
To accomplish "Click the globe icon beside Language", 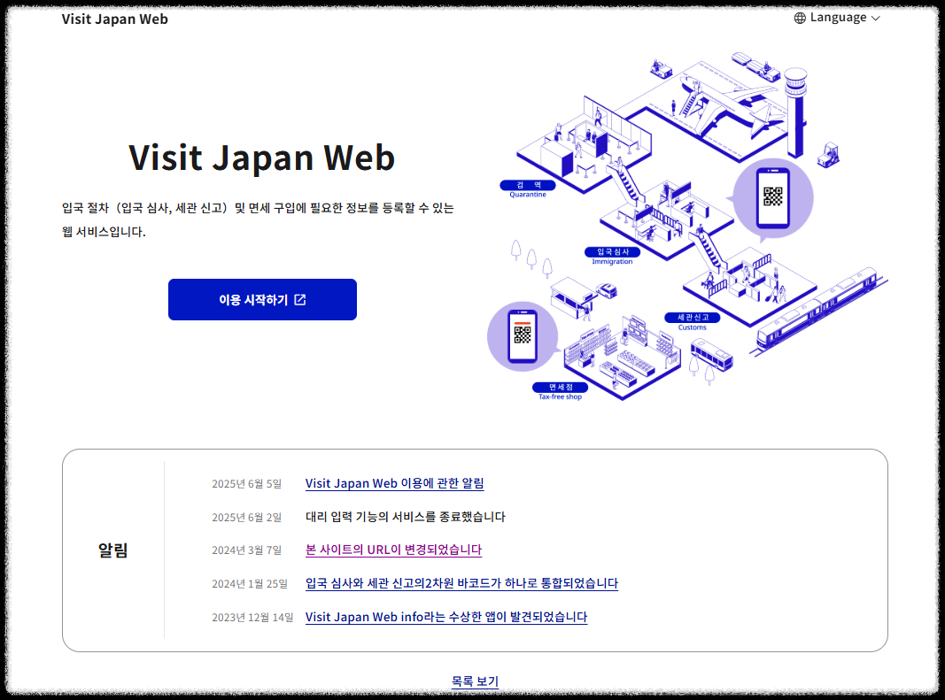I will coord(800,18).
